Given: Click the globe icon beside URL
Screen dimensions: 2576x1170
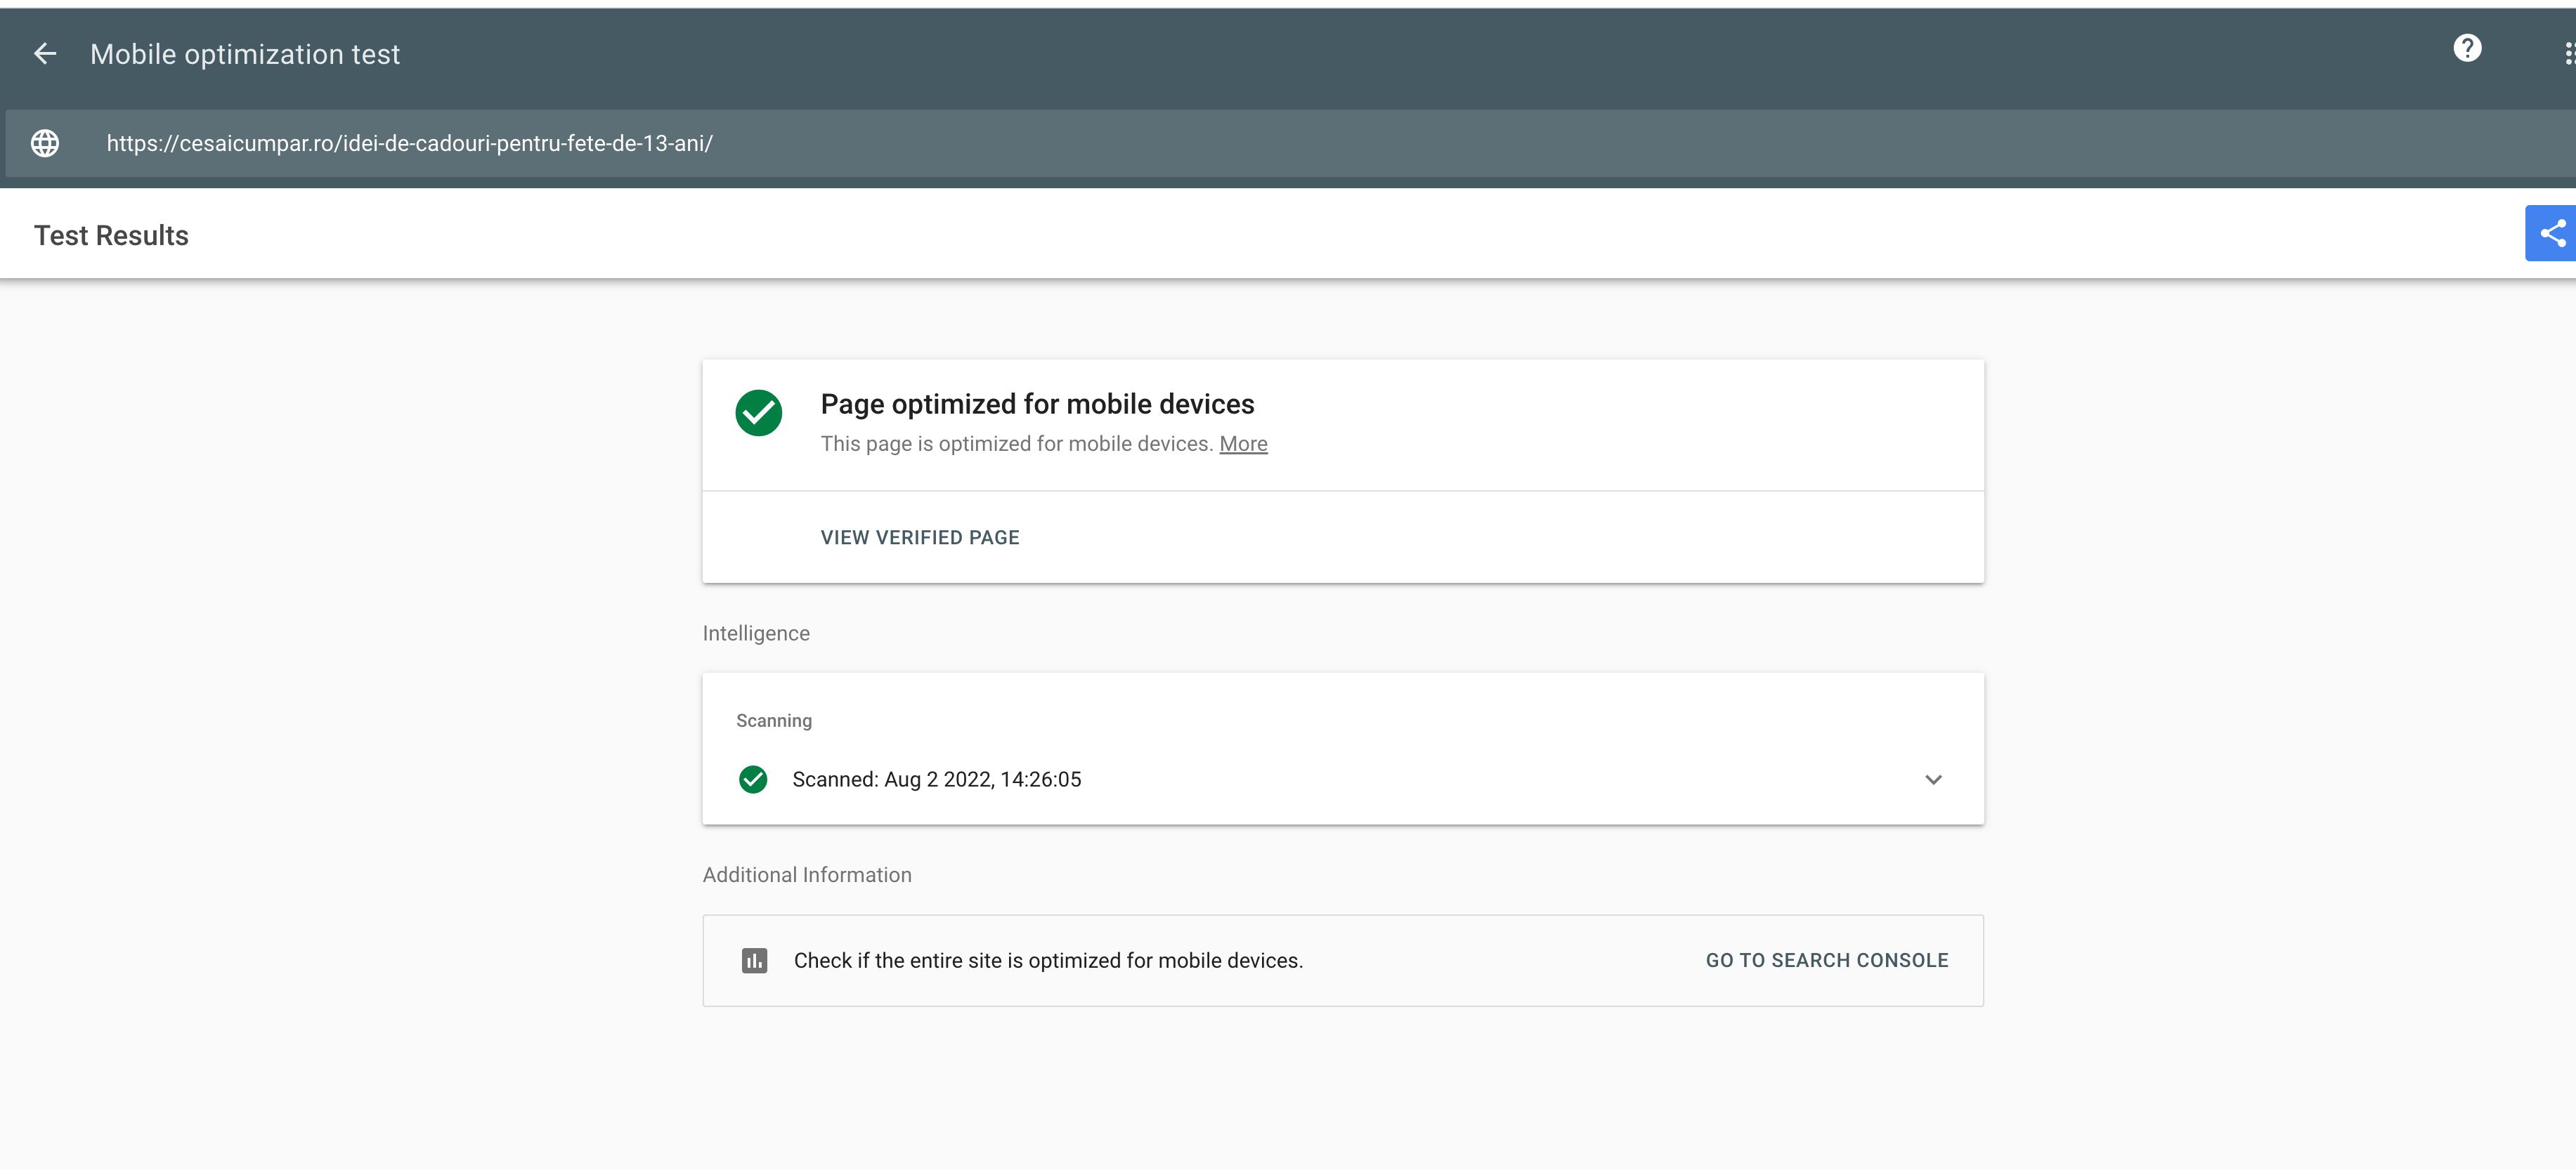Looking at the screenshot, I should (x=45, y=143).
